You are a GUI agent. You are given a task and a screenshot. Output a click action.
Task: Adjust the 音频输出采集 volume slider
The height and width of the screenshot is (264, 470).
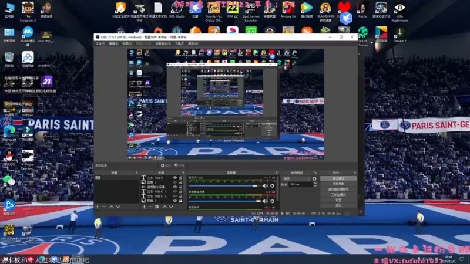(x=225, y=201)
